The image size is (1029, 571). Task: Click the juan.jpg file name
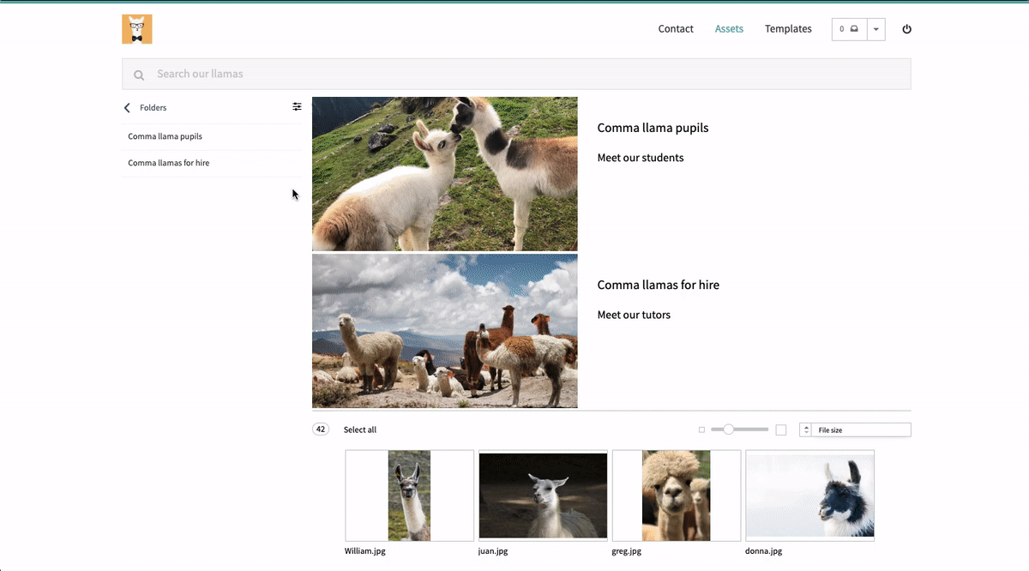(493, 551)
